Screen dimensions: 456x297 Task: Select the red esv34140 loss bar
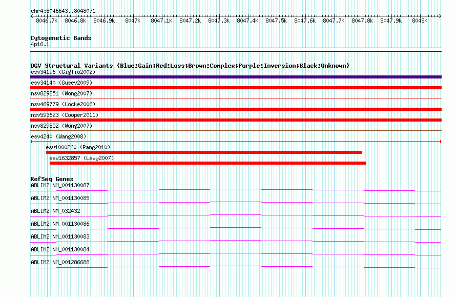coord(236,88)
